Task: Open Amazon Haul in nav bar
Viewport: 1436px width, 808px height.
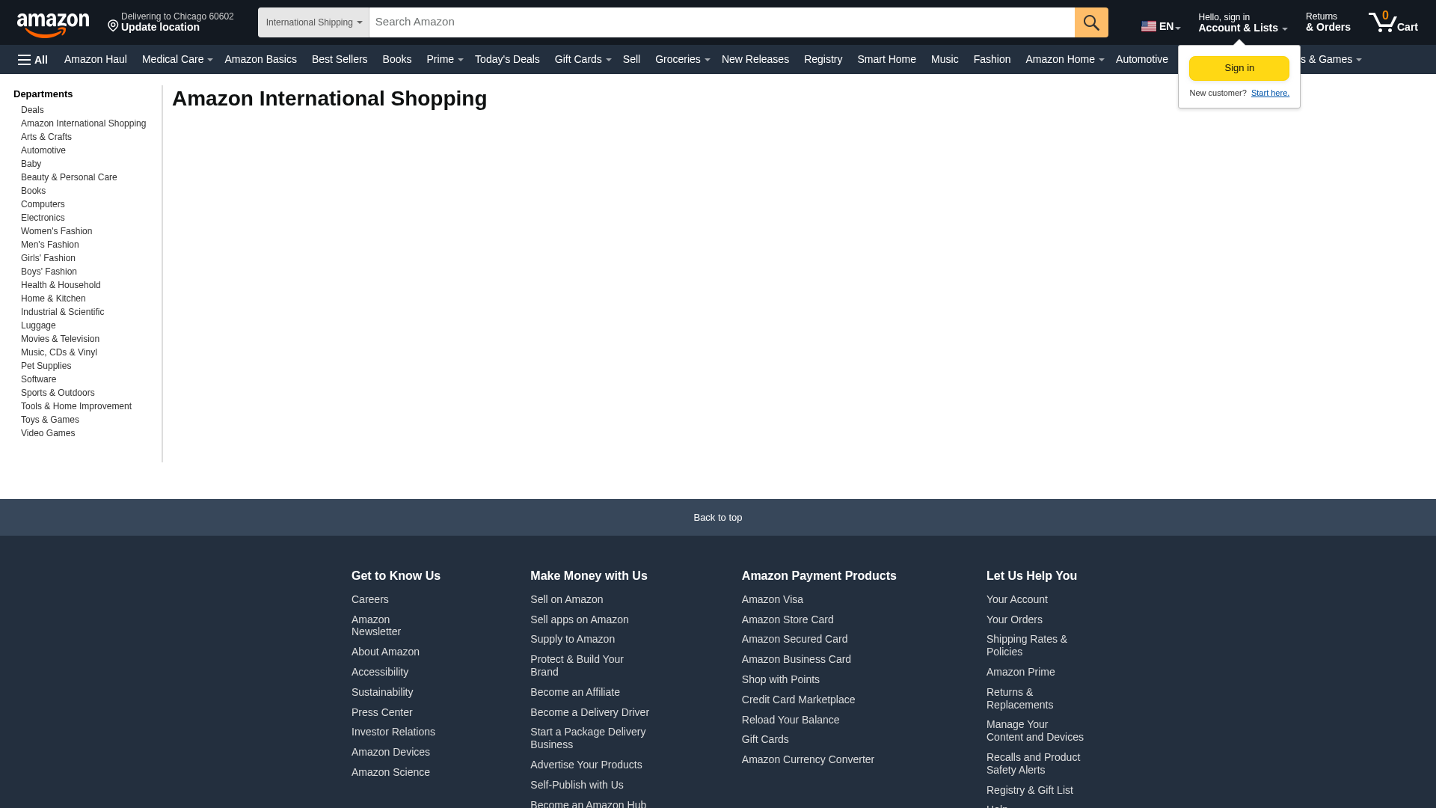Action: (x=96, y=59)
